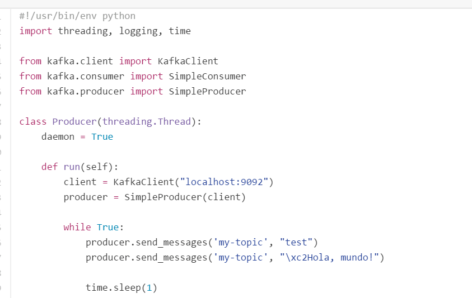This screenshot has width=472, height=298.
Task: Click the shebang comment on the first line
Action: pyautogui.click(x=77, y=16)
